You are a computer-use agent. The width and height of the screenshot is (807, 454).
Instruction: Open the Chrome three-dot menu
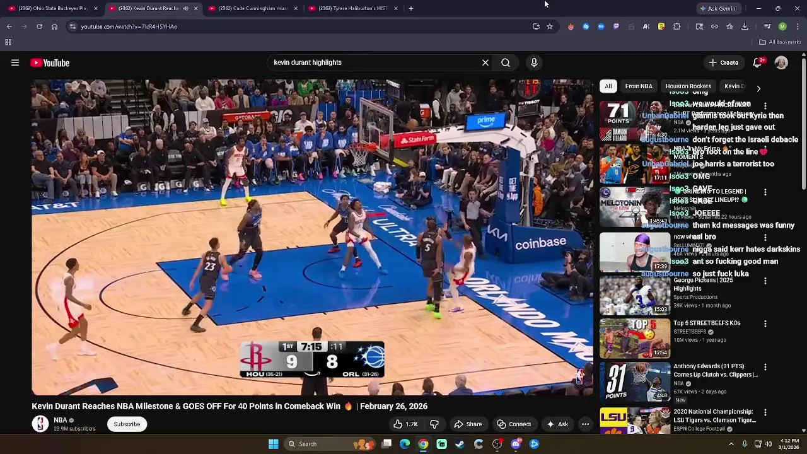tap(798, 26)
